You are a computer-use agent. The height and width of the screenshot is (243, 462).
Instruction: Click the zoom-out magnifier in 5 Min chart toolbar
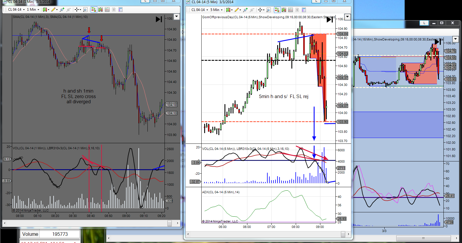(x=252, y=10)
